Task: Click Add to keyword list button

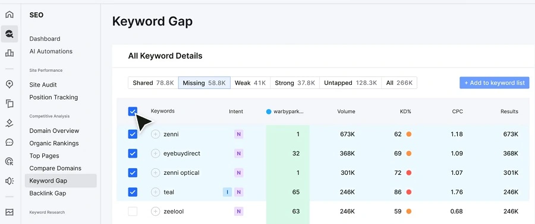Action: (495, 82)
